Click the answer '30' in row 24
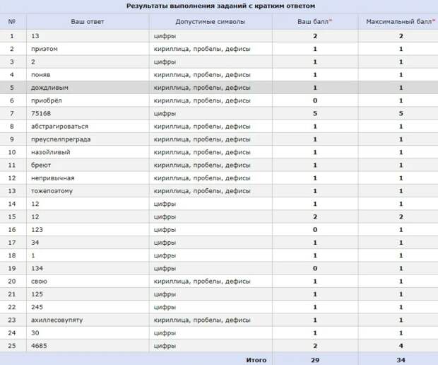The image size is (438, 365). tap(35, 333)
